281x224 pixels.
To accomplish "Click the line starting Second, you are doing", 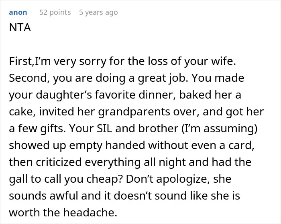I will tap(126, 78).
